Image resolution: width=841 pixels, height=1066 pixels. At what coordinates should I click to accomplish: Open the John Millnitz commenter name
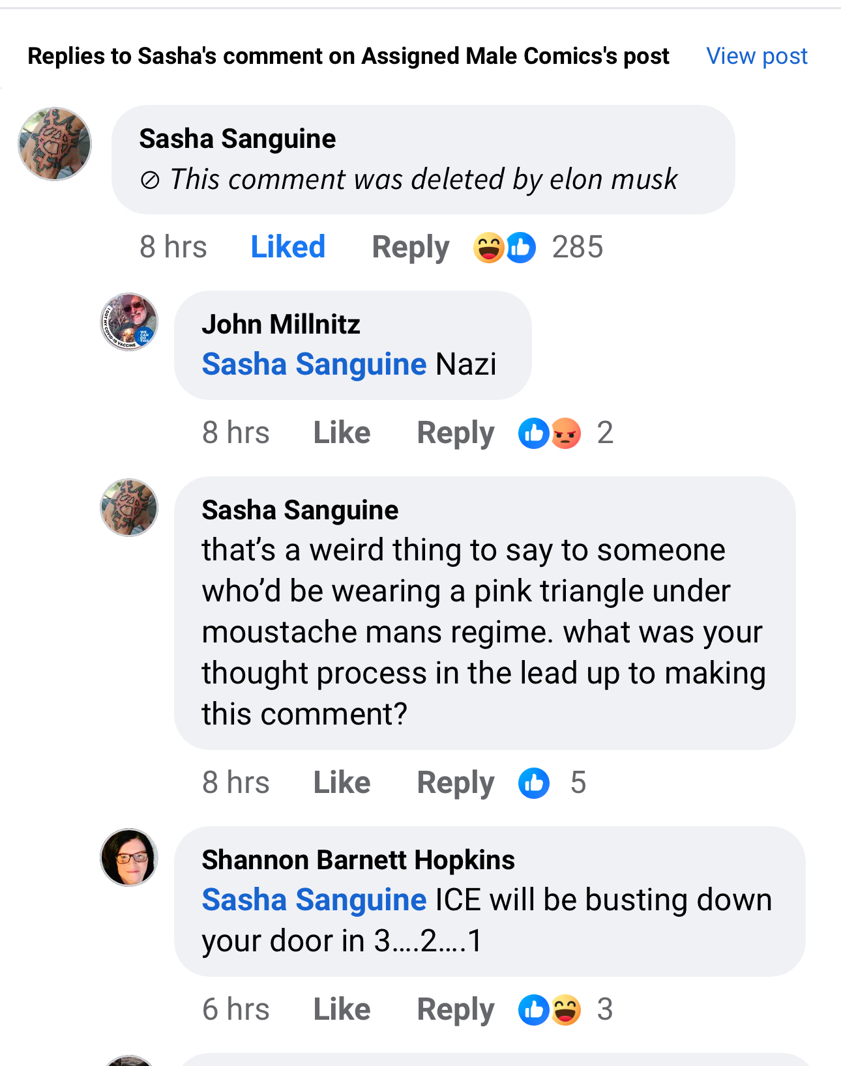(x=281, y=324)
